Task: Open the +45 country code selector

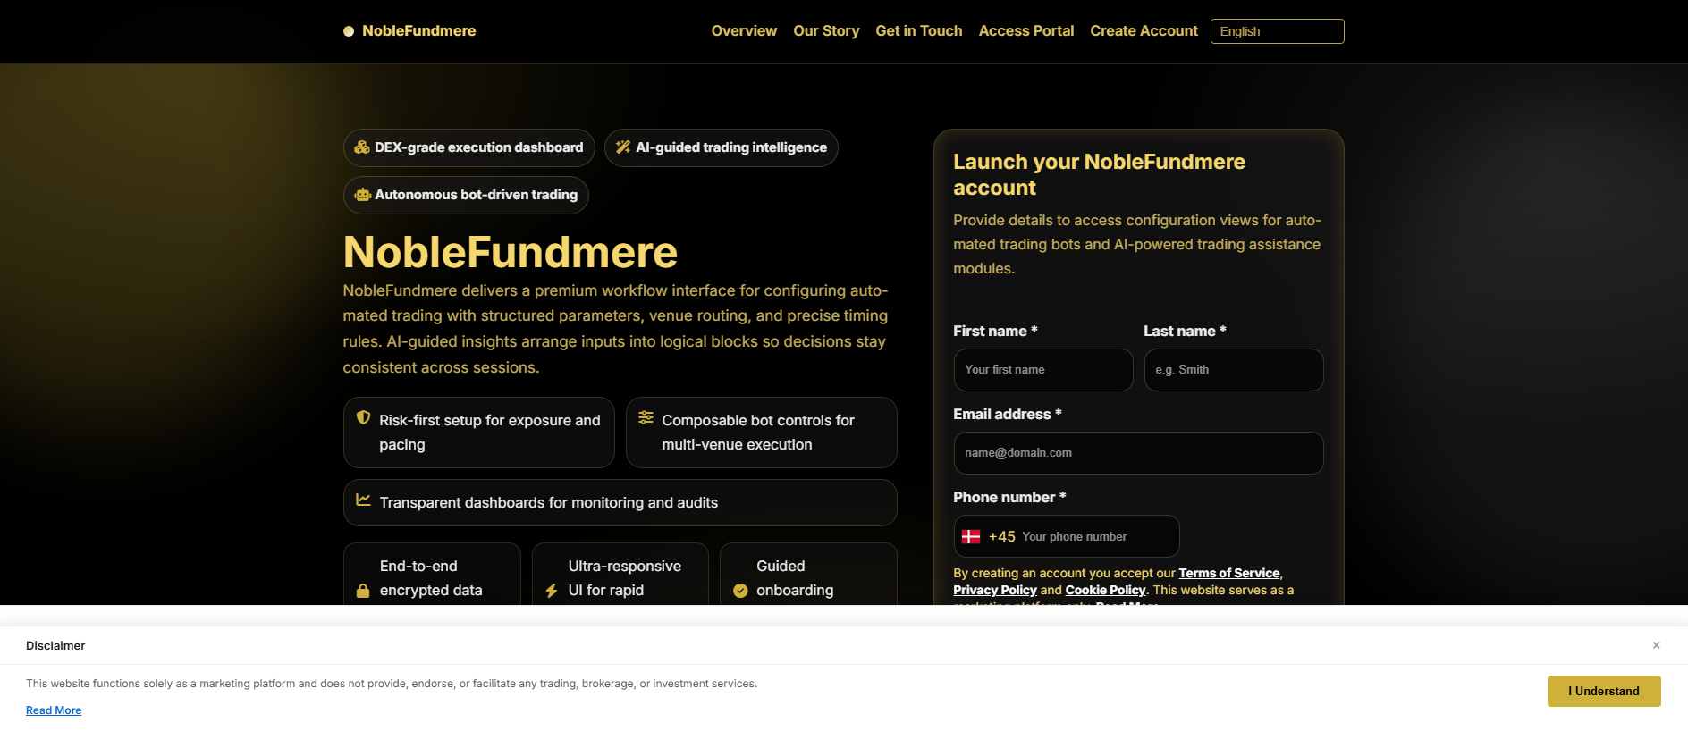Action: (989, 536)
